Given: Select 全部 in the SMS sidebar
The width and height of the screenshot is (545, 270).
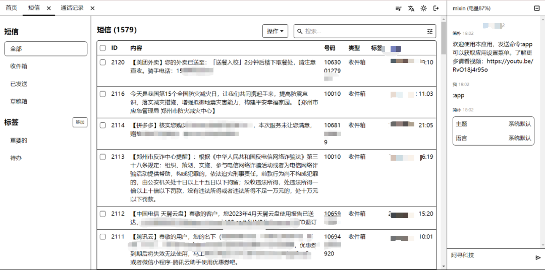Looking at the screenshot, I should point(45,48).
